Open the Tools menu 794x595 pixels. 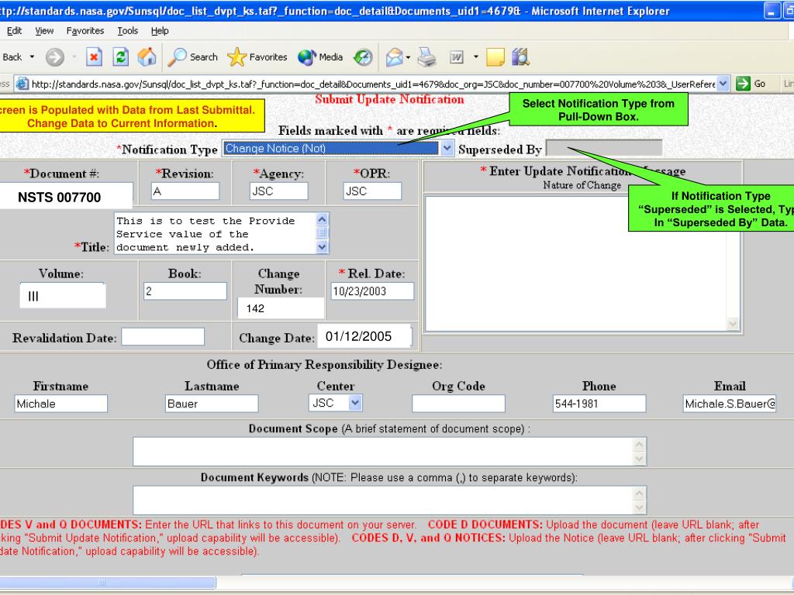click(x=128, y=31)
